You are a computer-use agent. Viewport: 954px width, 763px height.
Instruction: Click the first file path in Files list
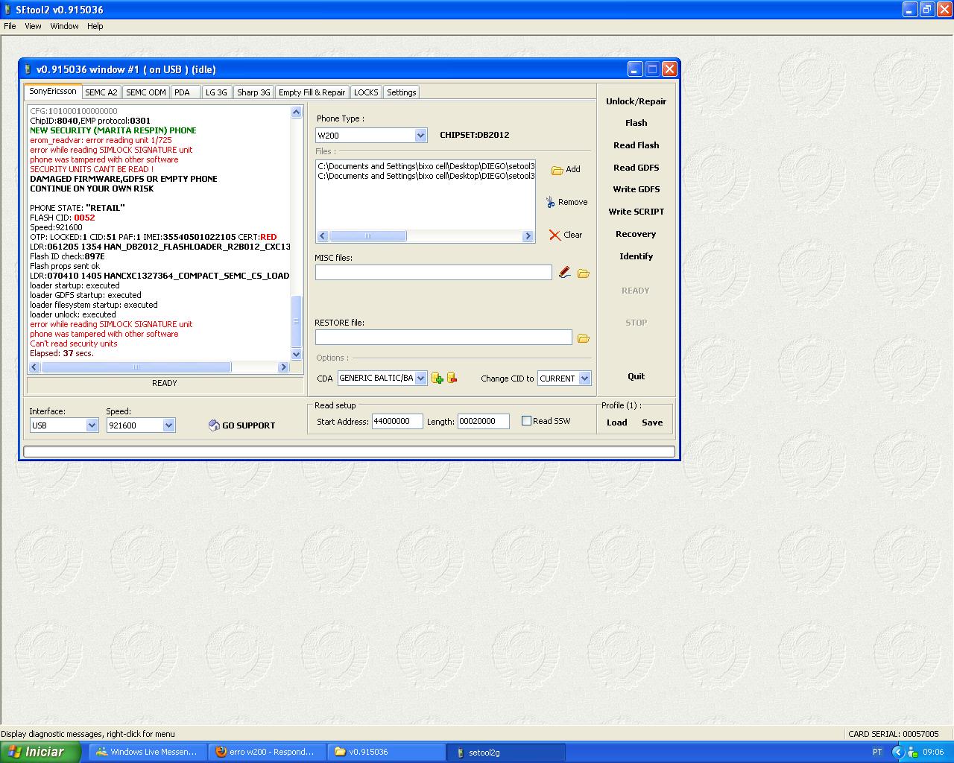(426, 166)
